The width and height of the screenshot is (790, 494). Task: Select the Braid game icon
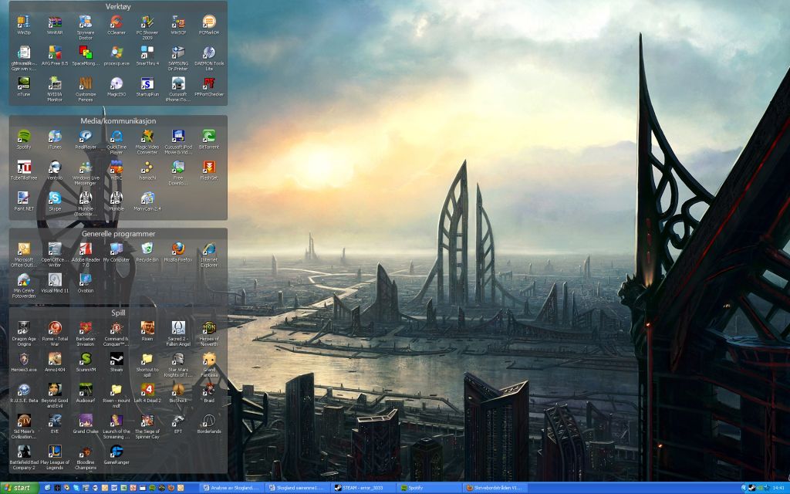[x=209, y=393]
